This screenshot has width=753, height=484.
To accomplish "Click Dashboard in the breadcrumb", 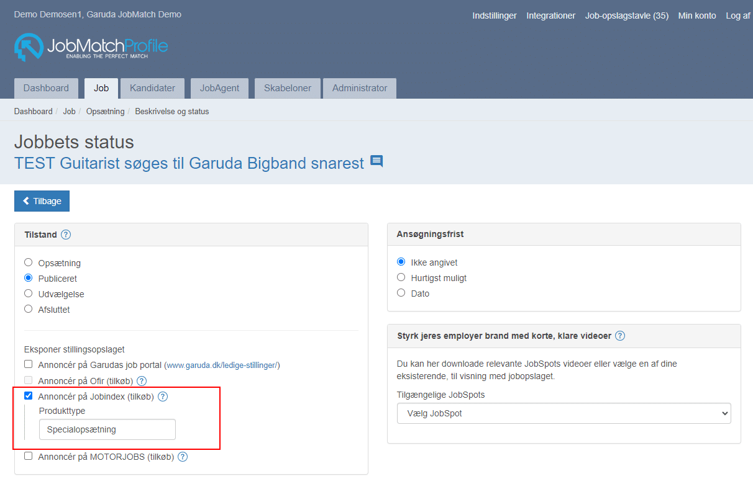I will click(x=34, y=112).
